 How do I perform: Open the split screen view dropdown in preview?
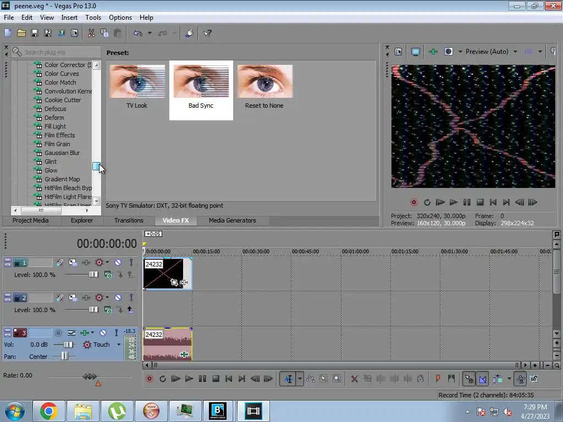pyautogui.click(x=460, y=52)
